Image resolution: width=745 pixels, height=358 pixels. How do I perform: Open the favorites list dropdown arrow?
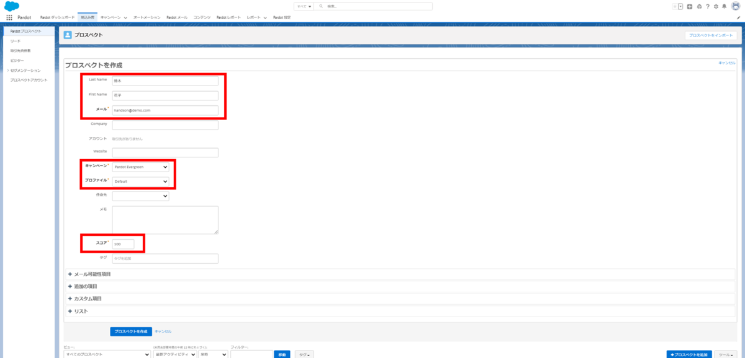[x=680, y=6]
